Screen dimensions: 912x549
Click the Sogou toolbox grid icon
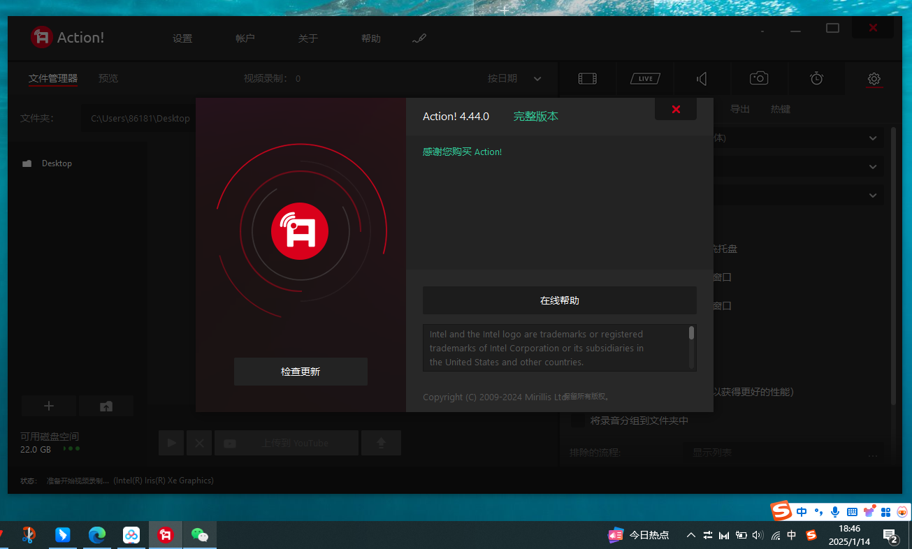click(x=886, y=512)
